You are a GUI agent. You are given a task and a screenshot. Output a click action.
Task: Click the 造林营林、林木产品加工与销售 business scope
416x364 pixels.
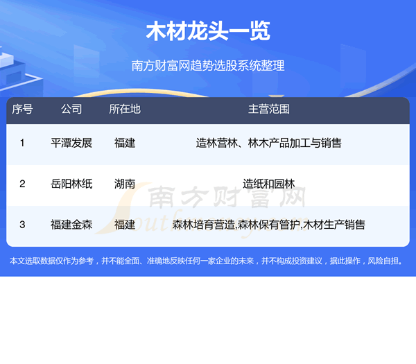pyautogui.click(x=268, y=144)
